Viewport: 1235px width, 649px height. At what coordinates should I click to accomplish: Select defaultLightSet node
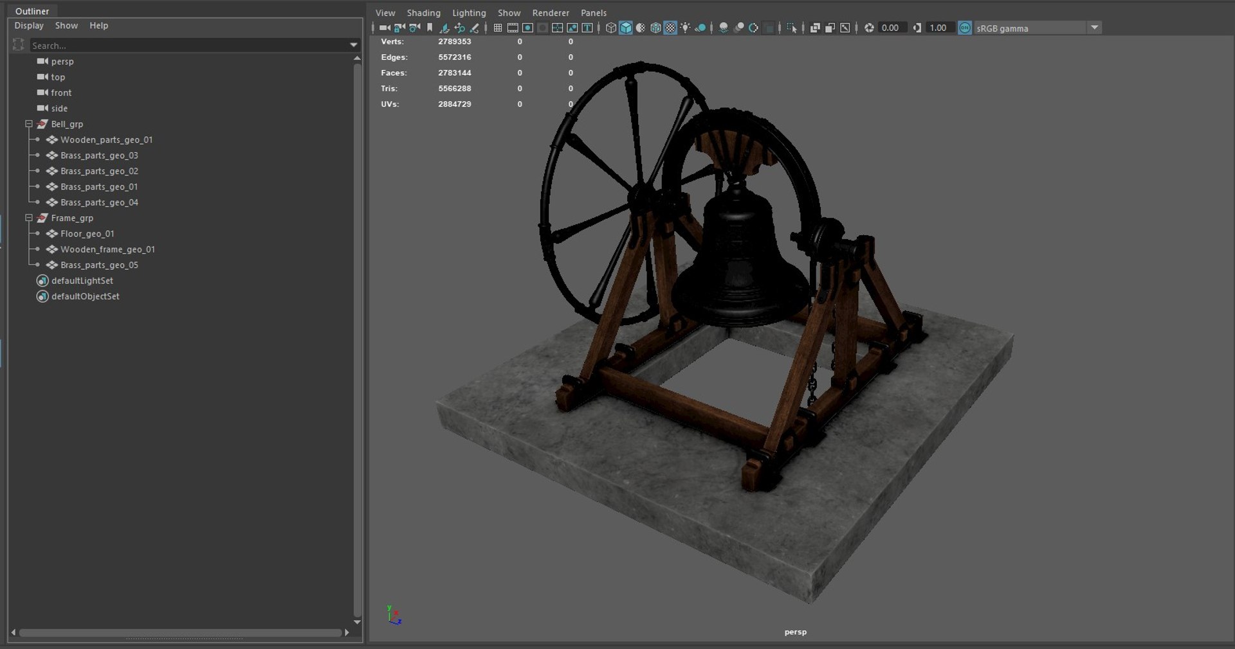(x=82, y=281)
